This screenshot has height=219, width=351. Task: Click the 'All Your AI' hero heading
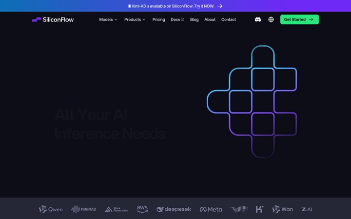[91, 115]
